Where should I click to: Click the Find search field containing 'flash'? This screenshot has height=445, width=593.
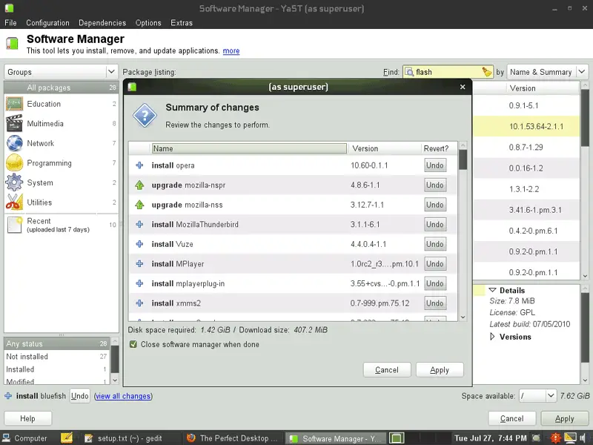click(x=448, y=72)
